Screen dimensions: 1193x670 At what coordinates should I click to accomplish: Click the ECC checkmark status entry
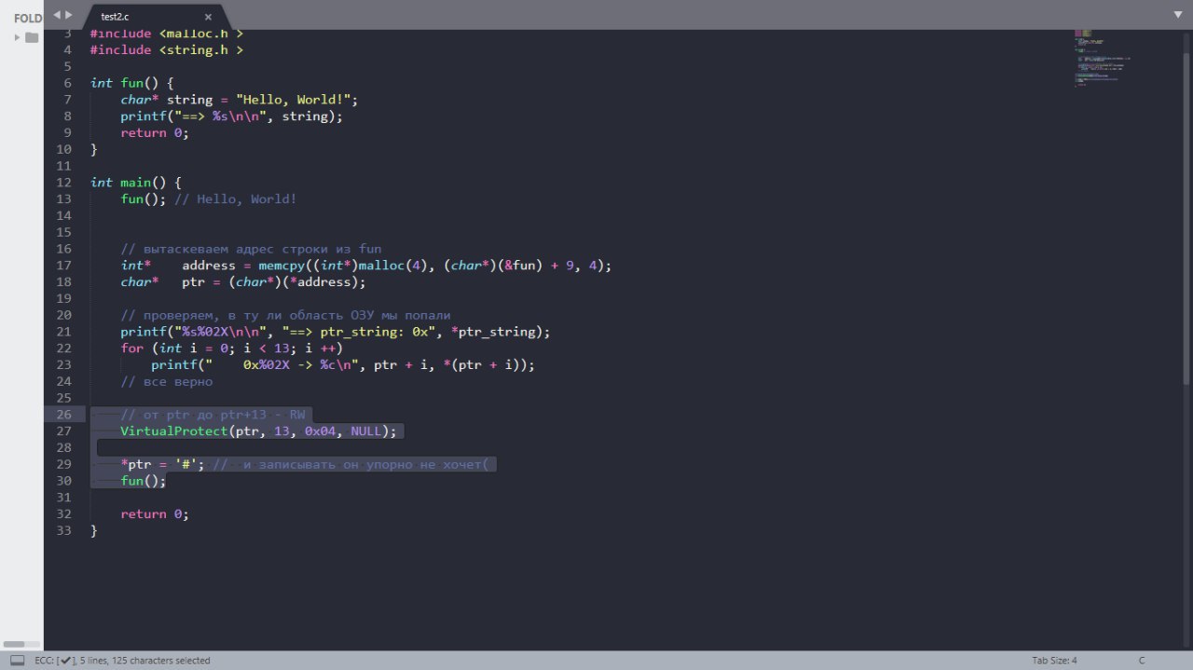tap(56, 661)
